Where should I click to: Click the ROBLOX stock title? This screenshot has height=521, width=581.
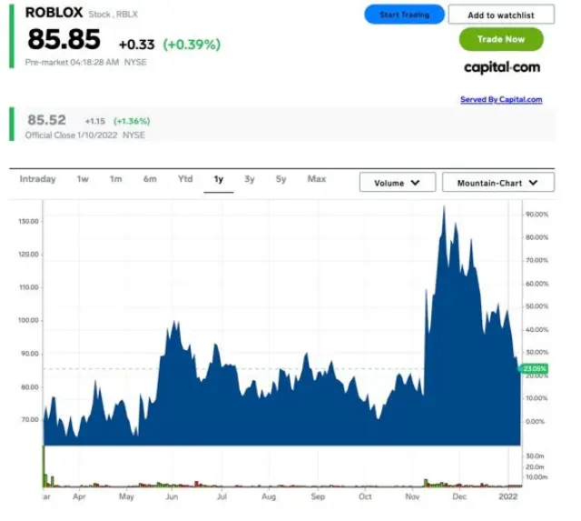pyautogui.click(x=54, y=13)
